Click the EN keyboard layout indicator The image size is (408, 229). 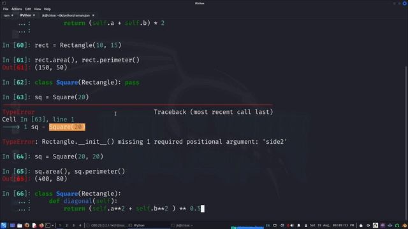click(x=268, y=225)
